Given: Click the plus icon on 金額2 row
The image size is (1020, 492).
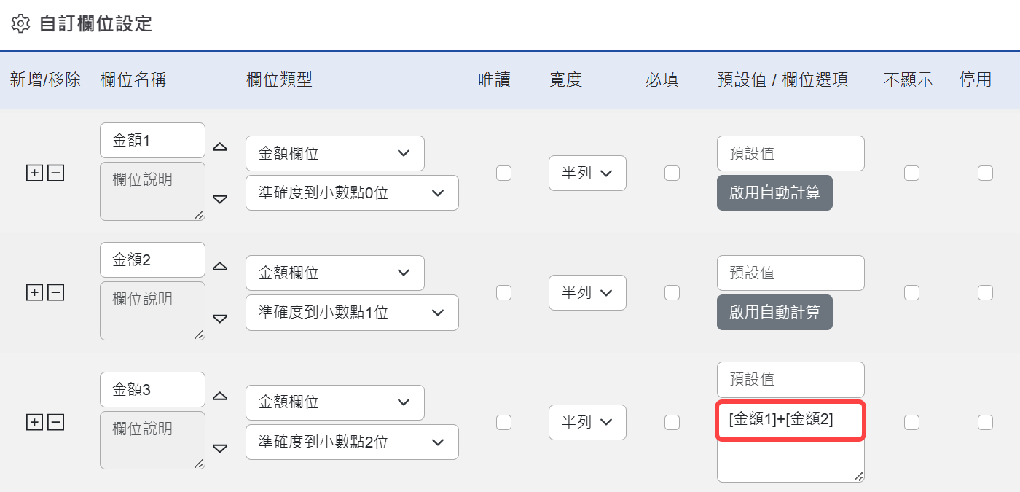Looking at the screenshot, I should pyautogui.click(x=34, y=292).
